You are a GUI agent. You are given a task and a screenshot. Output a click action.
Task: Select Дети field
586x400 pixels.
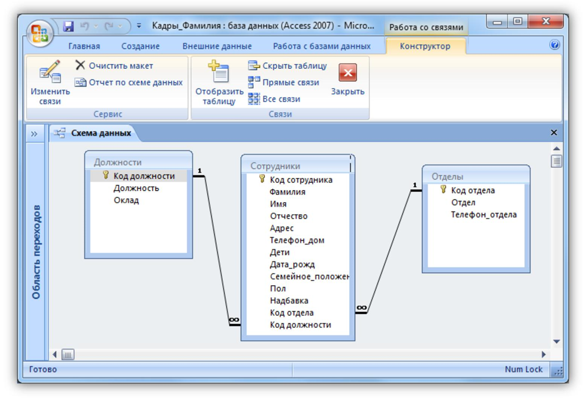point(298,253)
